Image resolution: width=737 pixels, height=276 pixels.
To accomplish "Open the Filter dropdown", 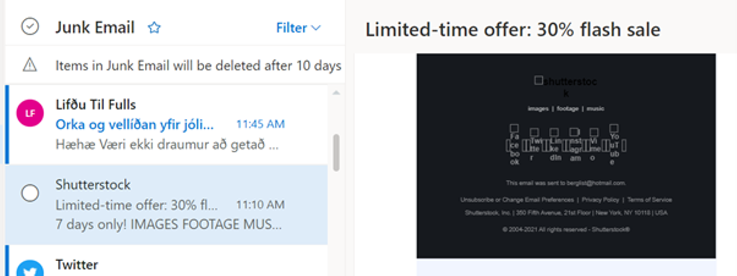I will click(x=298, y=28).
